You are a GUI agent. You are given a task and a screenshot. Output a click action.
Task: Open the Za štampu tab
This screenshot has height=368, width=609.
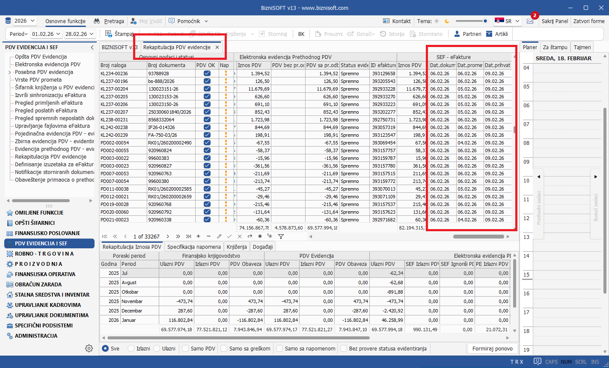[x=555, y=47]
